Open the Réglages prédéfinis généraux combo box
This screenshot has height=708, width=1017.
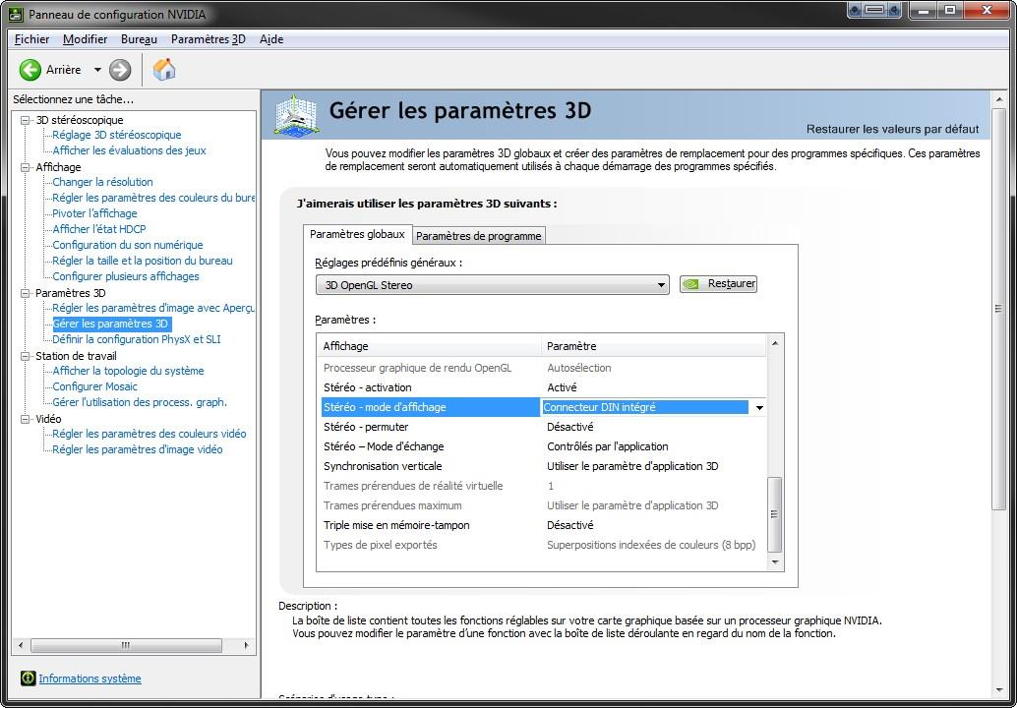coord(492,285)
